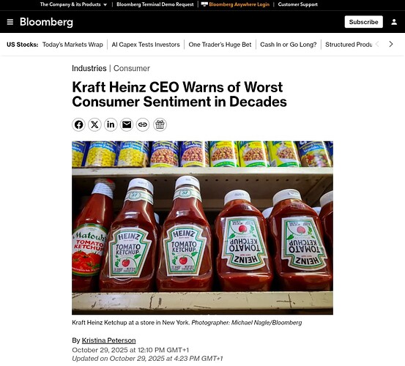
Task: Open the Heinz ketchup article image
Action: coord(202,228)
